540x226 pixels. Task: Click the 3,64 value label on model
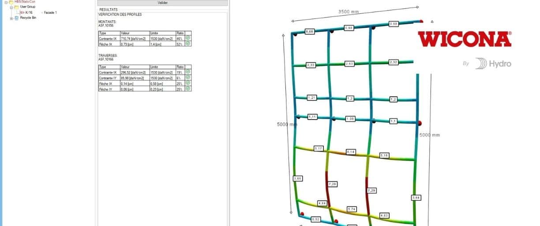[x=416, y=197]
